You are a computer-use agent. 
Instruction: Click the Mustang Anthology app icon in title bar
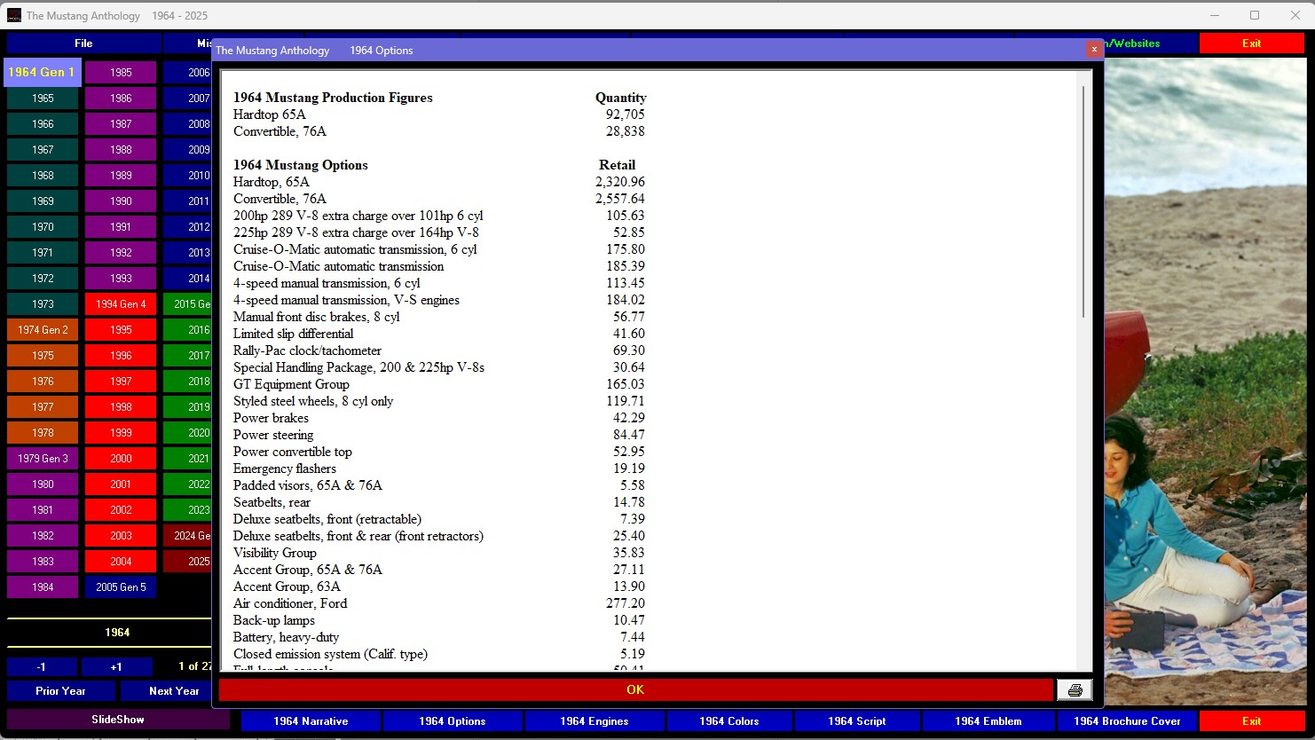pyautogui.click(x=14, y=15)
